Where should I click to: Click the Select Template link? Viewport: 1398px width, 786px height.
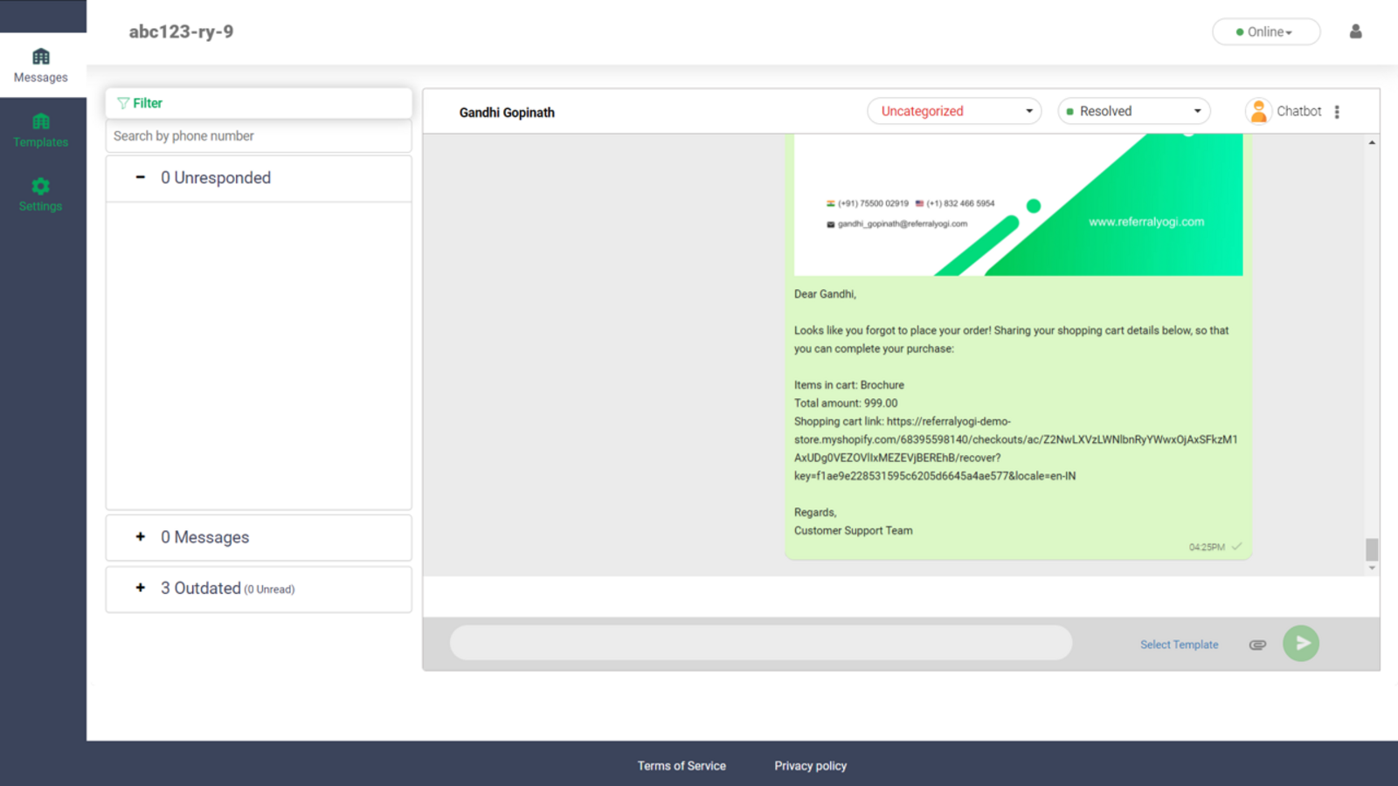click(x=1179, y=645)
